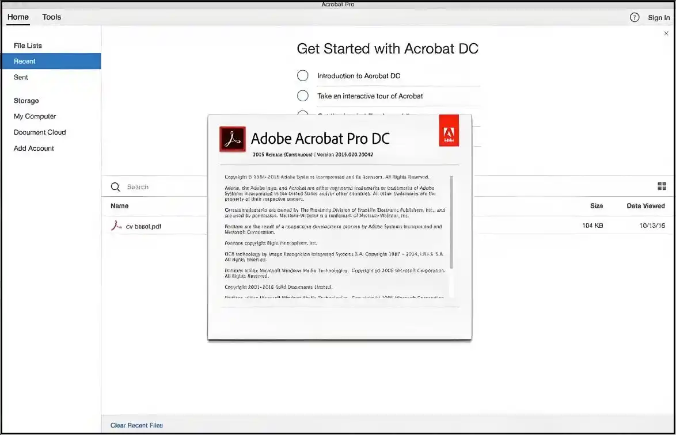Click Take an interactive tour of Acrobat
The height and width of the screenshot is (435, 676).
(370, 96)
